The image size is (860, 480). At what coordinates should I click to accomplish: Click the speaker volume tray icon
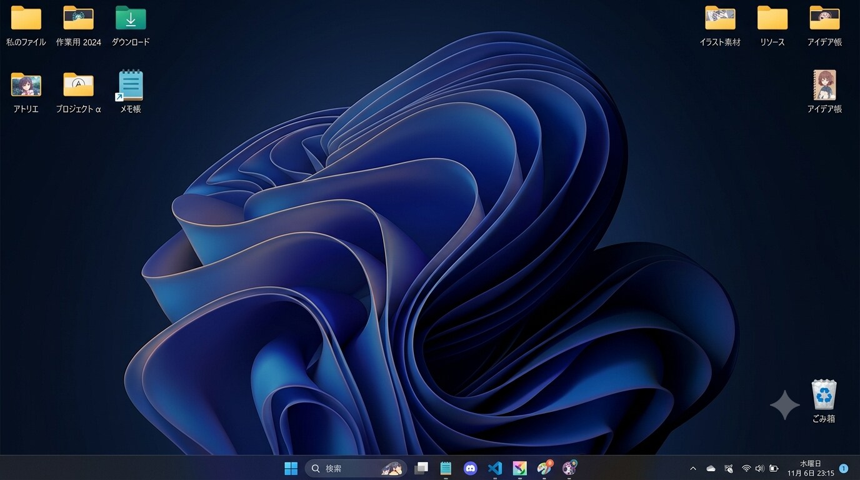tap(760, 468)
